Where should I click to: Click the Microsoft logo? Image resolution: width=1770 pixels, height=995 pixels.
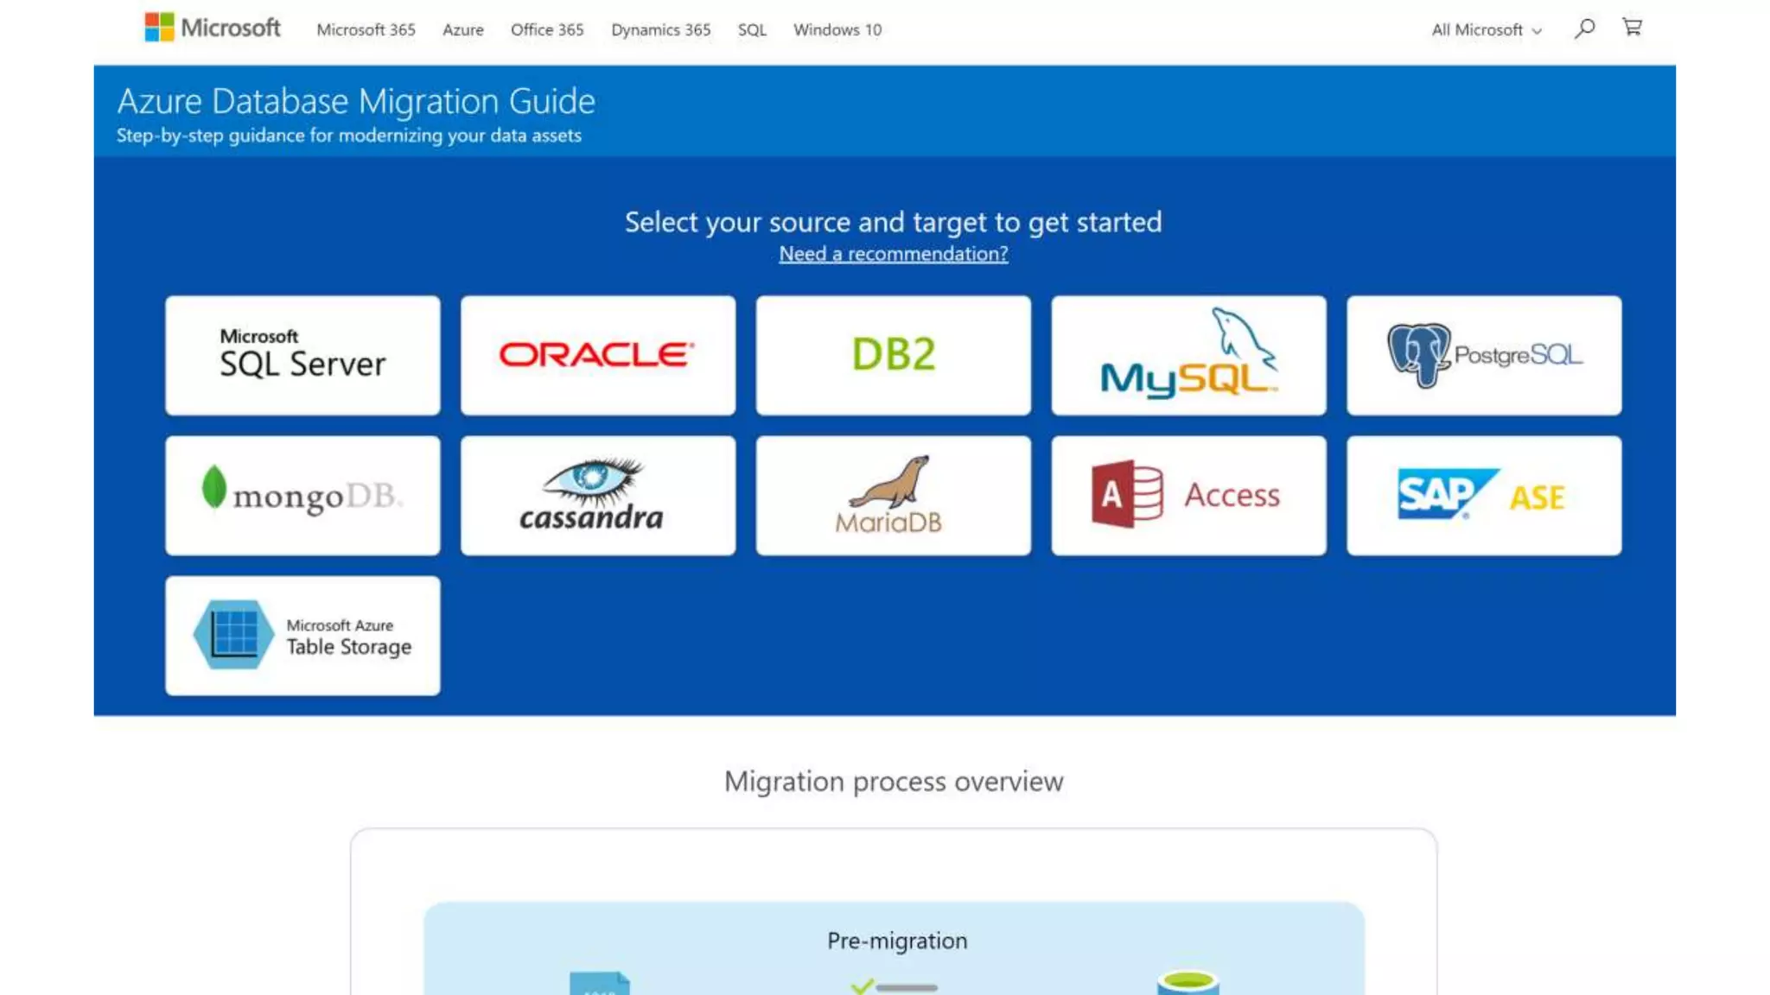pos(212,28)
